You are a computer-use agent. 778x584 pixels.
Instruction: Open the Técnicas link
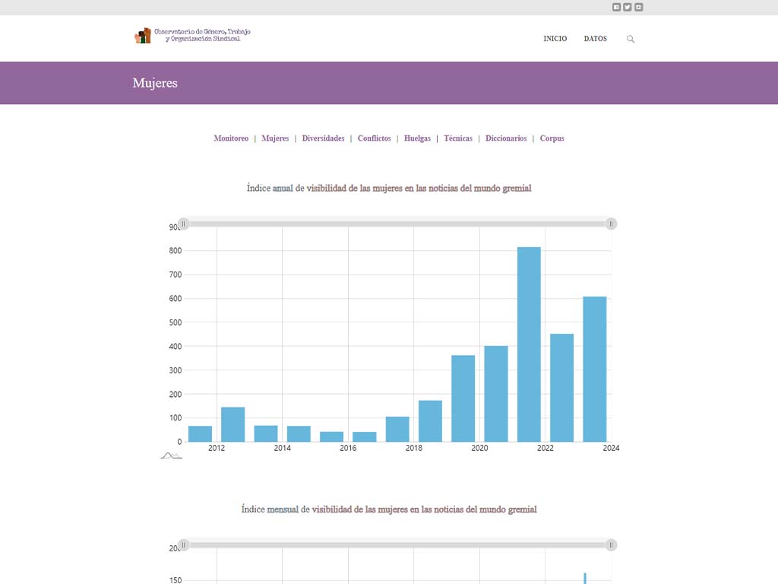pyautogui.click(x=458, y=138)
